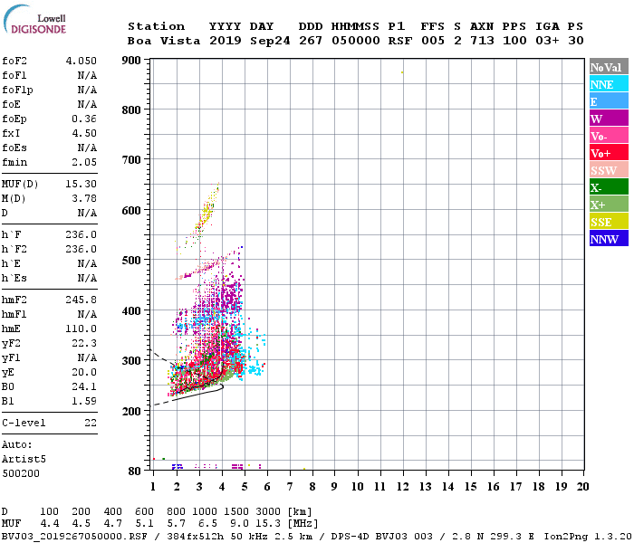Select the SSW salmon legend swatch
This screenshot has height=543, width=634.
point(609,170)
